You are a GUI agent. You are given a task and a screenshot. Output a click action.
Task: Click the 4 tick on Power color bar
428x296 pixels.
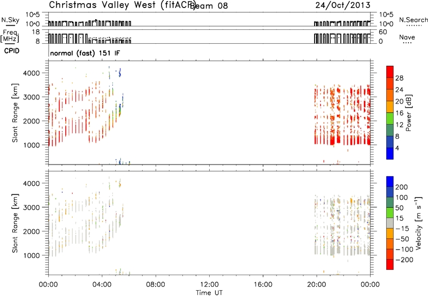397,148
